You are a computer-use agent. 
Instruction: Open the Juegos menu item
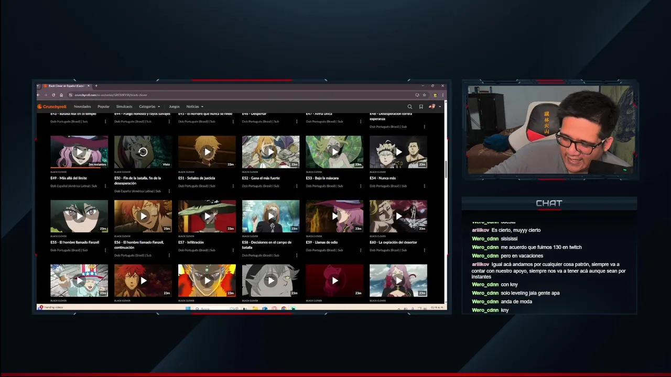174,107
